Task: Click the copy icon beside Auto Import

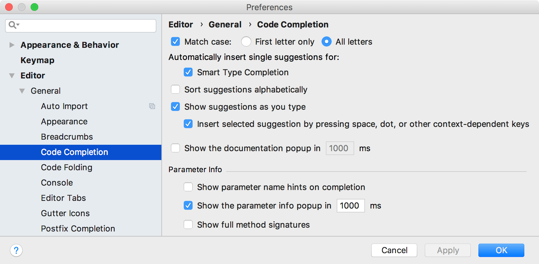Action: pos(152,106)
